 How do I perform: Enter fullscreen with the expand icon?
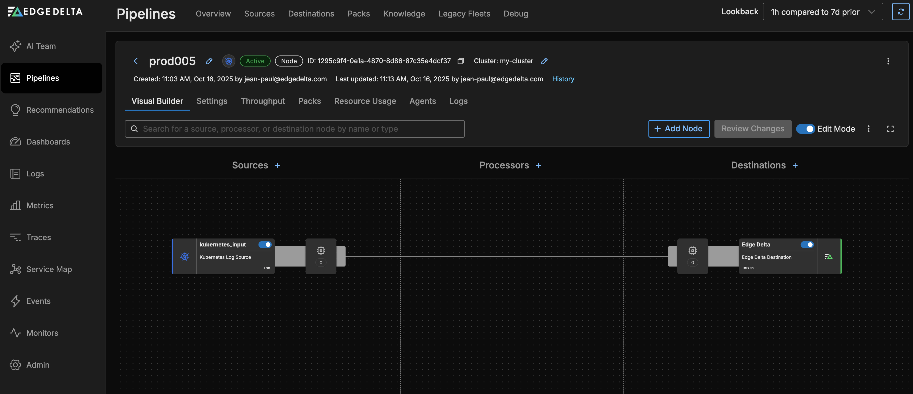(890, 129)
